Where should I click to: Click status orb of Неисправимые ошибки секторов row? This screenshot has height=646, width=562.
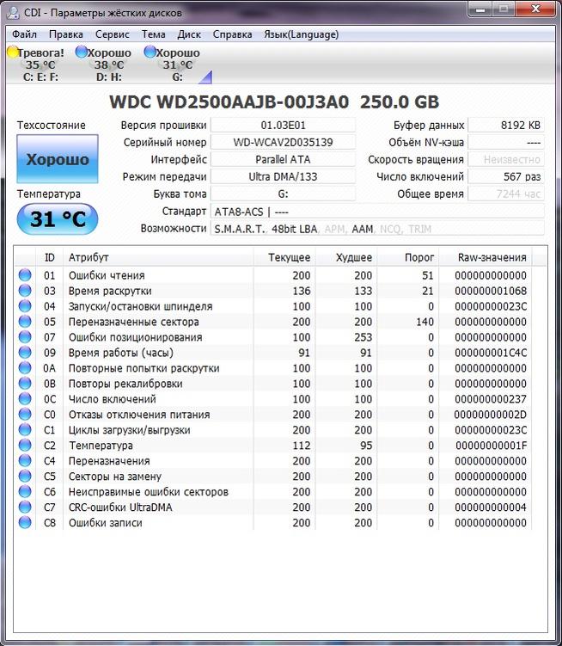25,491
